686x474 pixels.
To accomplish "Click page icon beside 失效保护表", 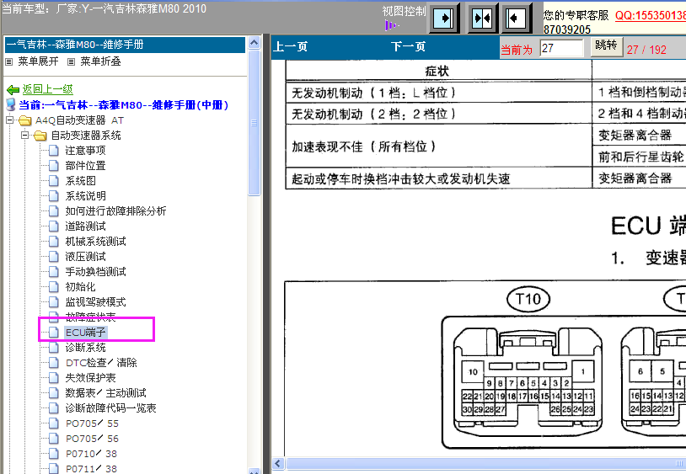I will (x=53, y=378).
